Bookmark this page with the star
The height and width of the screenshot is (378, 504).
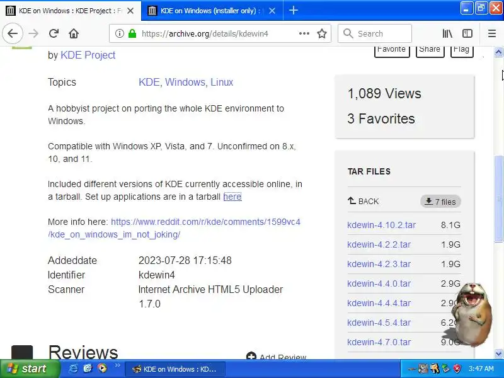322,33
